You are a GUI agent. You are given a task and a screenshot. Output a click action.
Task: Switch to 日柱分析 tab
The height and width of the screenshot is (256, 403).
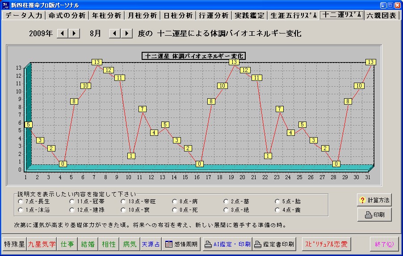(x=178, y=16)
